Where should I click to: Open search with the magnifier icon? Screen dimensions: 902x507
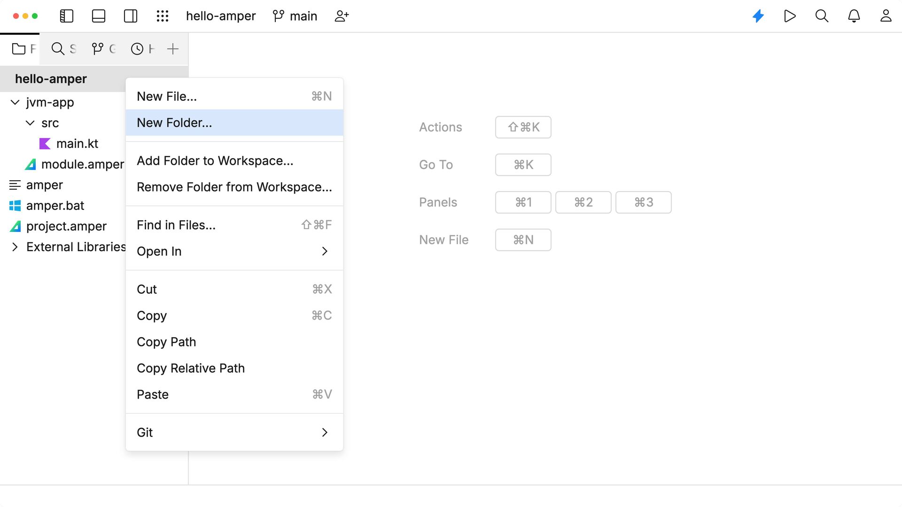pyautogui.click(x=822, y=16)
